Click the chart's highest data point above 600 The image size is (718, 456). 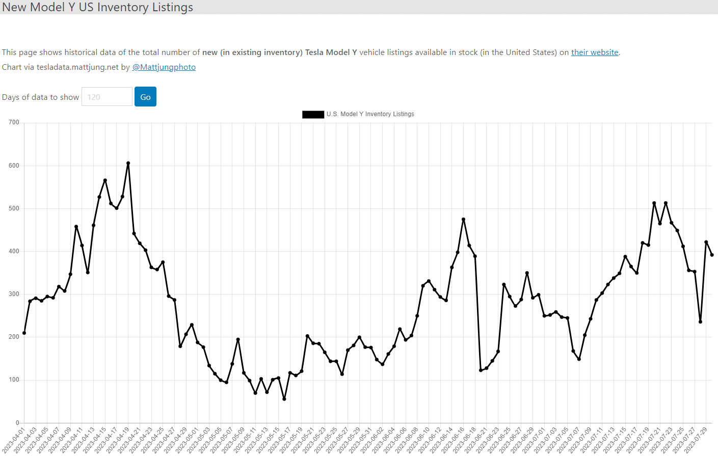click(x=128, y=163)
